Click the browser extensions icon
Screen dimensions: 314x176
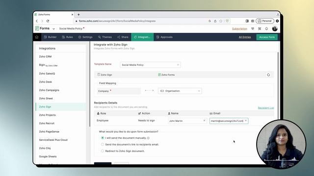[253, 21]
